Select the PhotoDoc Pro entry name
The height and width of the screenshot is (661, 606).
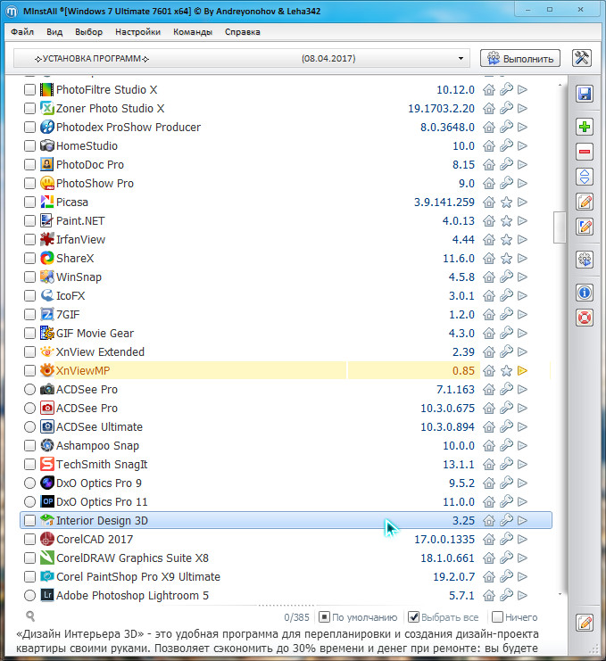[x=90, y=164]
